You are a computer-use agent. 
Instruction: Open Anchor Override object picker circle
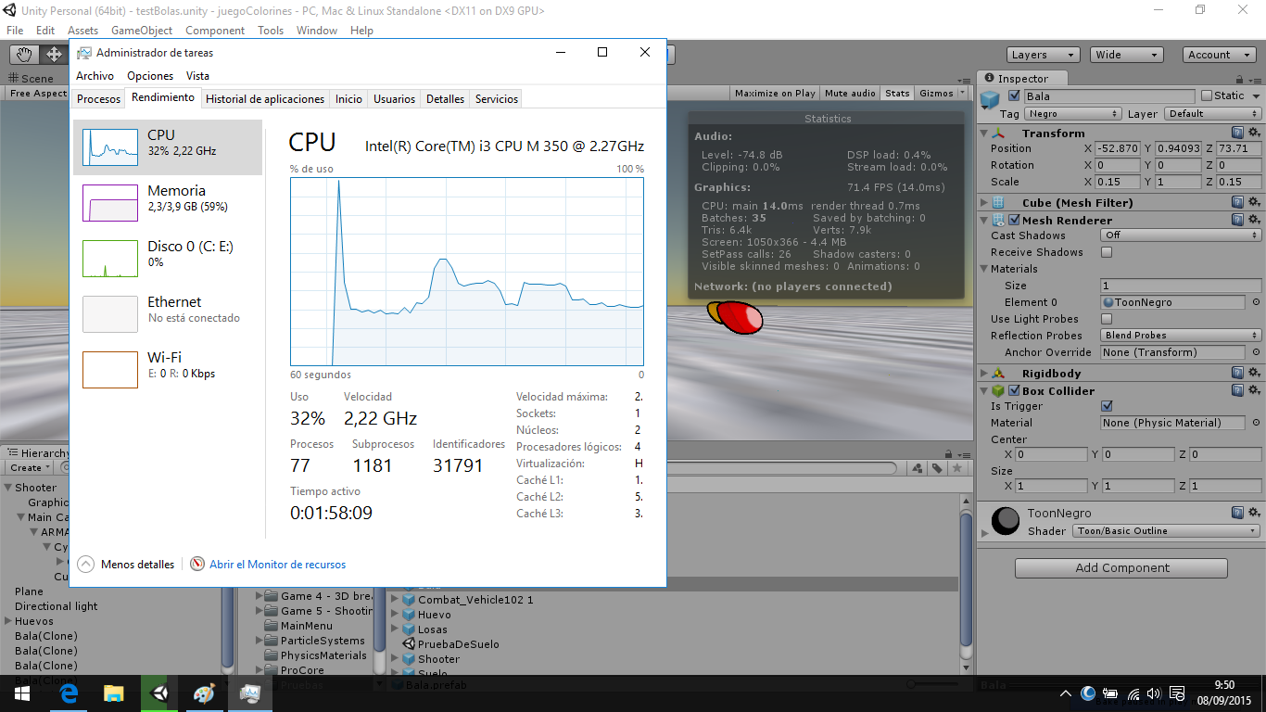click(x=1257, y=352)
